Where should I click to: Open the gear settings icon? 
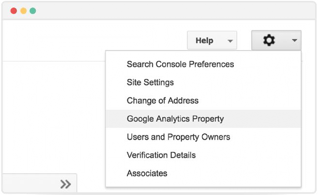269,40
